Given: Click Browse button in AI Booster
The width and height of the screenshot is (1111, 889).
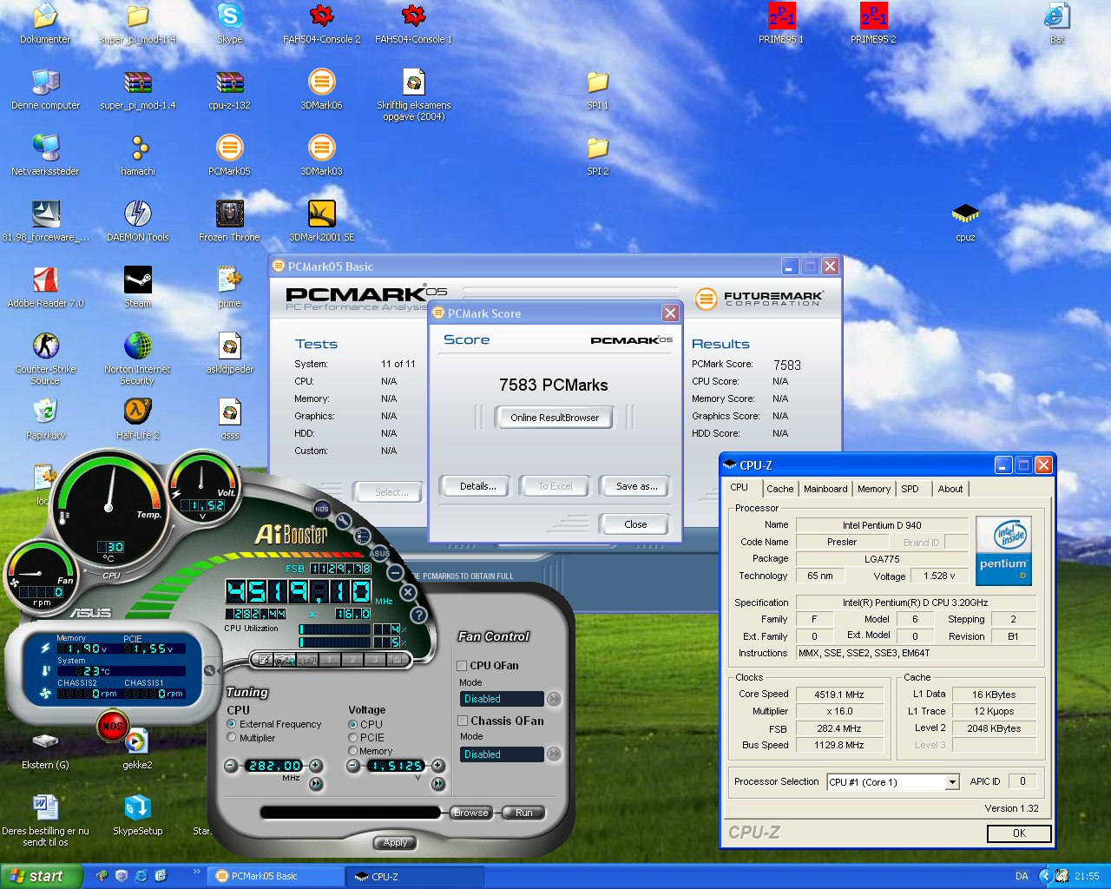Looking at the screenshot, I should (x=470, y=813).
